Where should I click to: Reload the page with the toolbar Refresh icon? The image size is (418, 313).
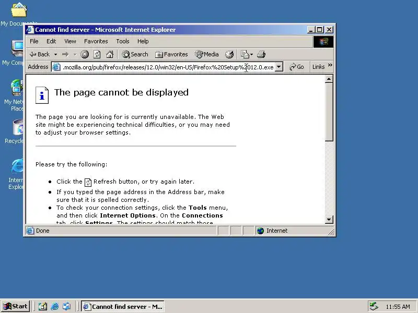coord(97,54)
